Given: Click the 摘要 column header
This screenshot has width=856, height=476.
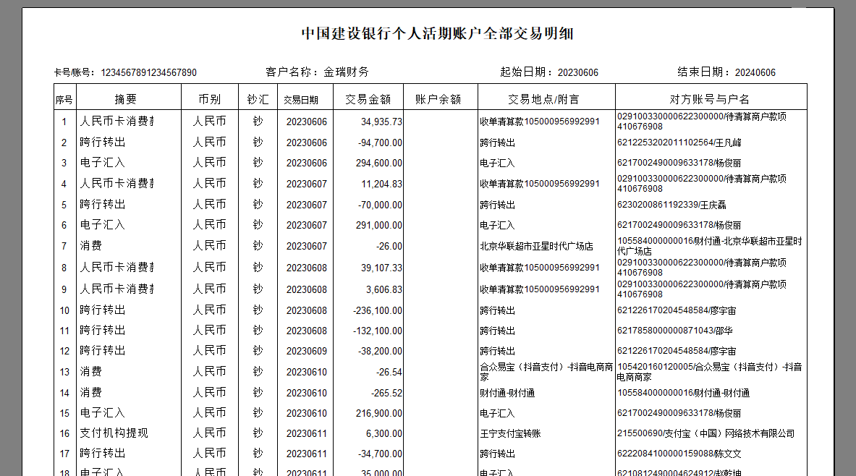Looking at the screenshot, I should click(x=126, y=99).
